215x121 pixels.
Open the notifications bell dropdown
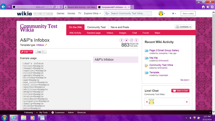pyautogui.click(x=174, y=13)
